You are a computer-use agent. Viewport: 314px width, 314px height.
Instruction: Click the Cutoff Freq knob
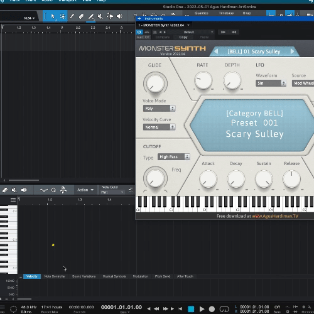point(155,178)
